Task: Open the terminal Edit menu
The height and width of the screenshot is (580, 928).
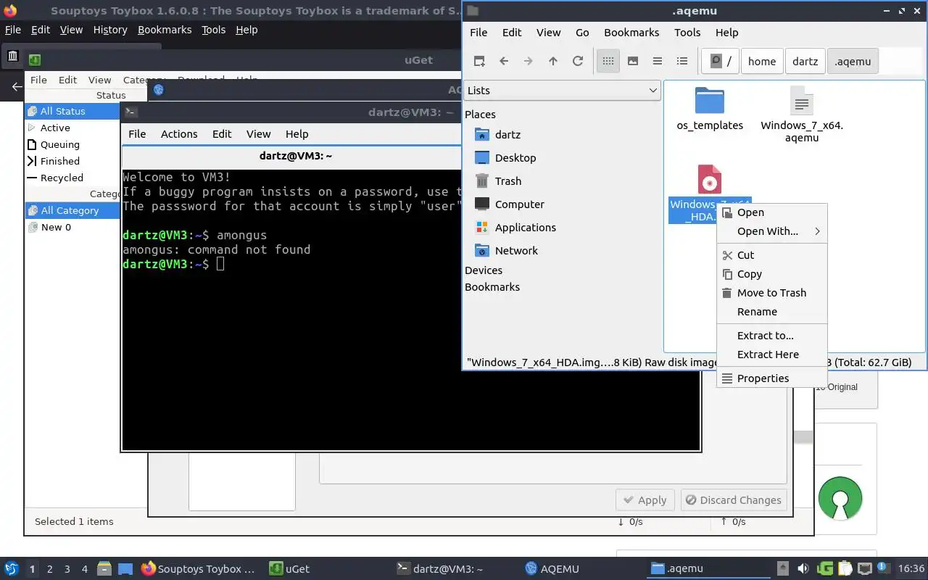Action: click(222, 134)
